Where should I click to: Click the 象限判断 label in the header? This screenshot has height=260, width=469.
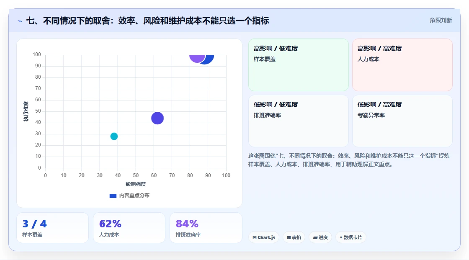tap(441, 21)
